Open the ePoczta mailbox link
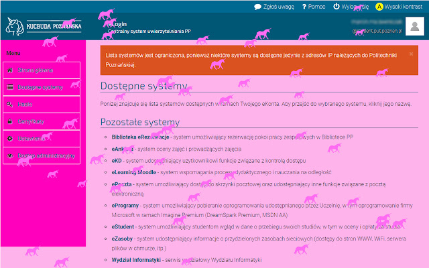Screen dimensions: 429x268 click(121, 184)
